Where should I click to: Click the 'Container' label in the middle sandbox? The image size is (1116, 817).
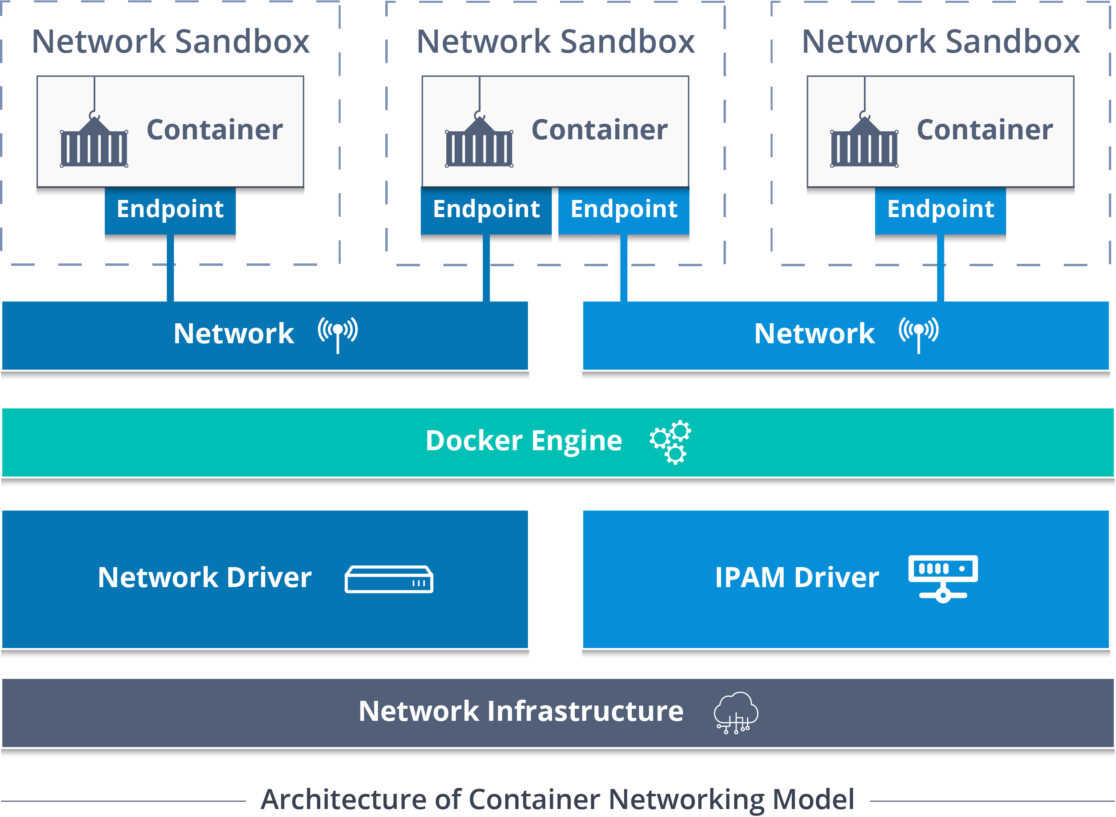(599, 130)
